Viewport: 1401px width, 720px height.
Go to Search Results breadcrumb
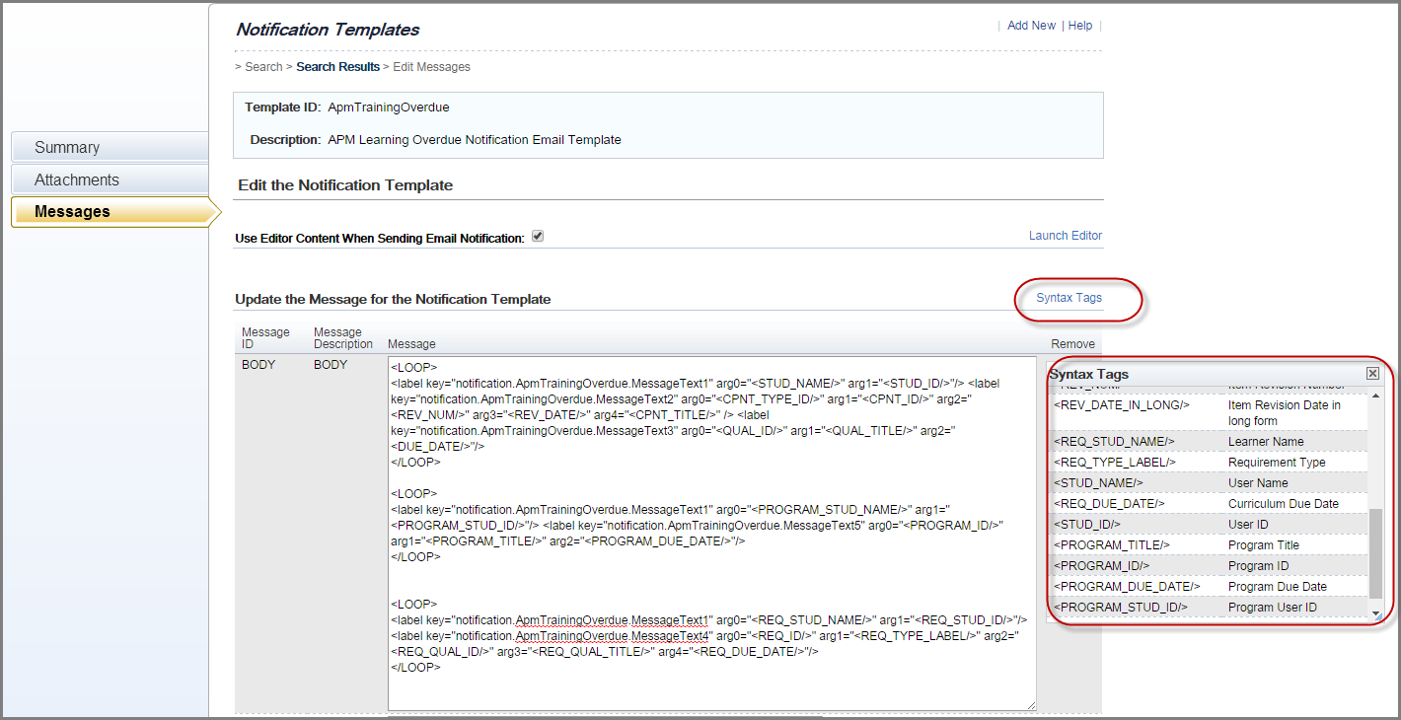[x=337, y=67]
